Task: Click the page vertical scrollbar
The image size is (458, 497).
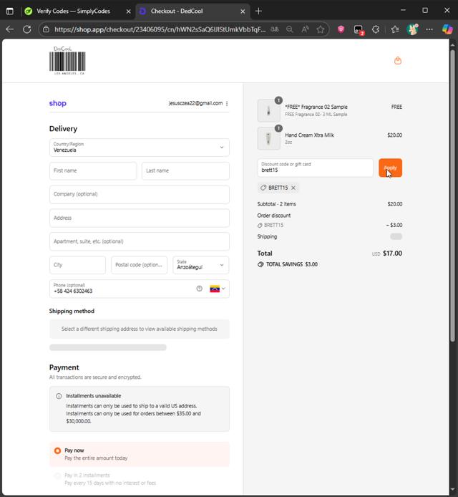Action: tap(453, 196)
